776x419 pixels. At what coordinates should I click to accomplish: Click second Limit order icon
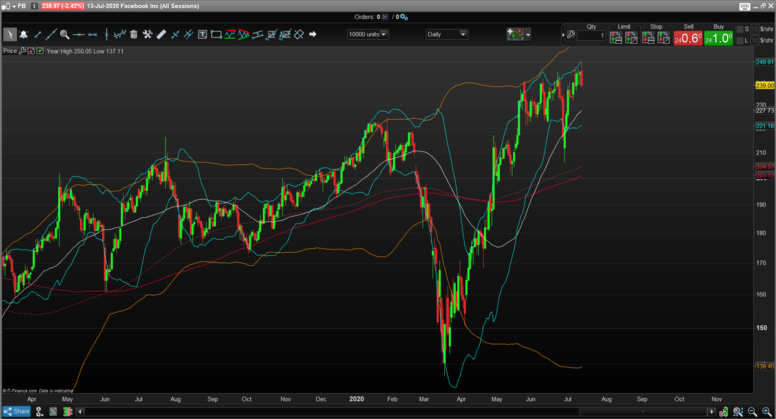pyautogui.click(x=631, y=38)
